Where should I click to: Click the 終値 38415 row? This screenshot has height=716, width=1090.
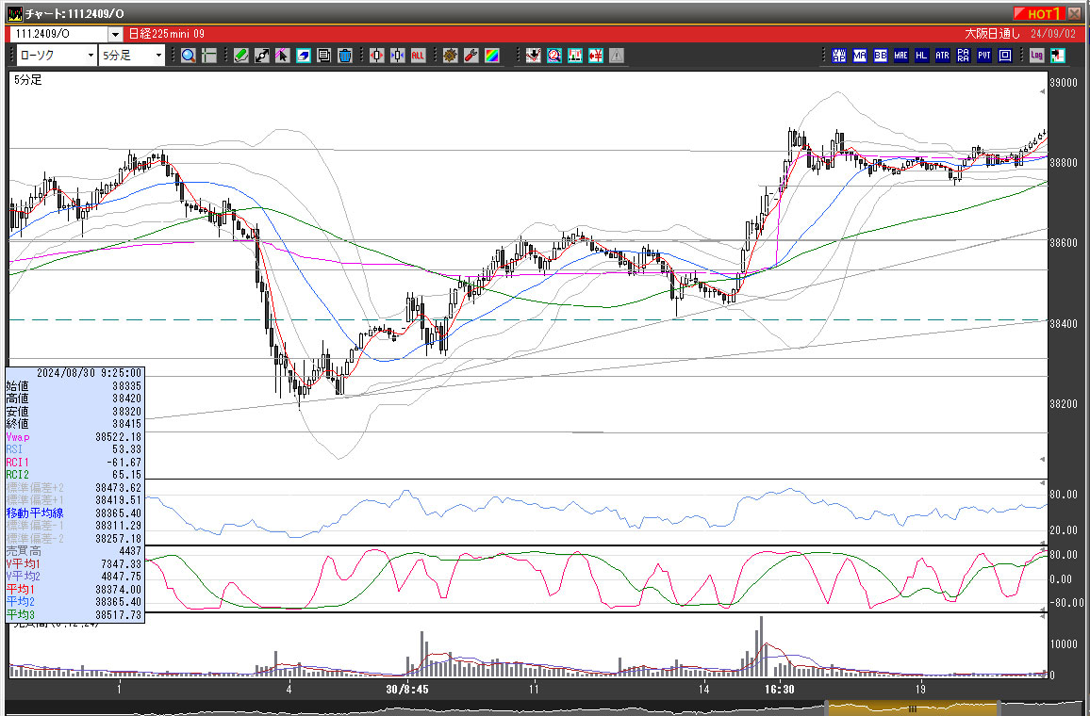point(74,424)
